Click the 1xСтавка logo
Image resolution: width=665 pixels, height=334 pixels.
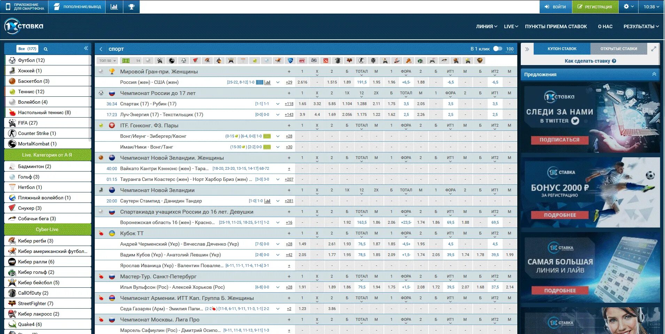(x=24, y=26)
